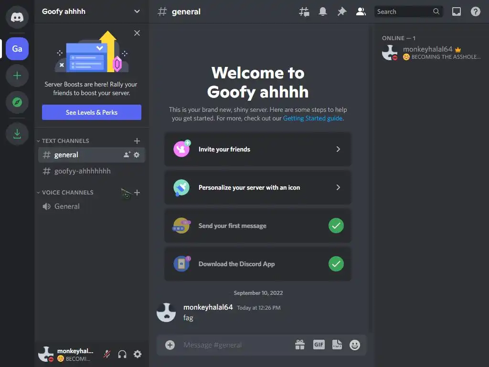The image size is (489, 367).
Task: Click the Today at 12:26 PM timestamp
Action: click(258, 308)
